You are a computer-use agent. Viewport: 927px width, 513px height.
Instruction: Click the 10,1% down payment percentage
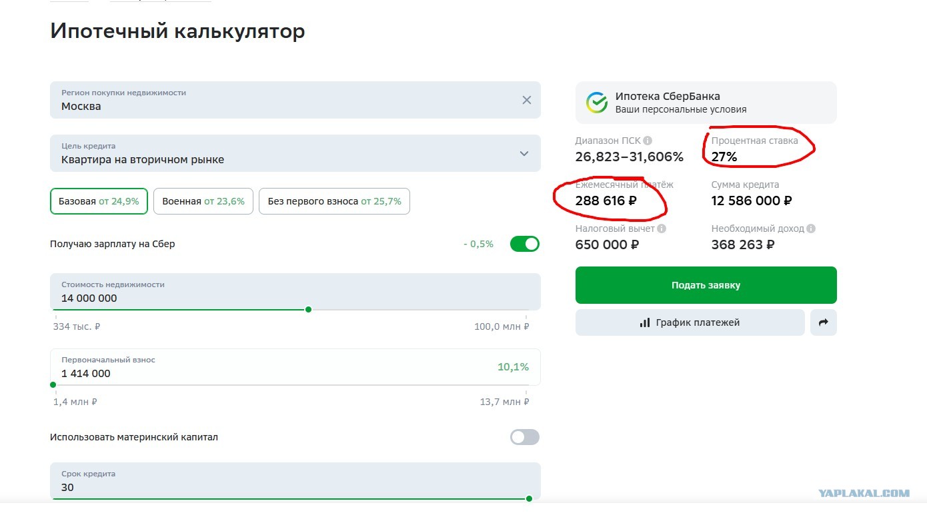(x=513, y=367)
